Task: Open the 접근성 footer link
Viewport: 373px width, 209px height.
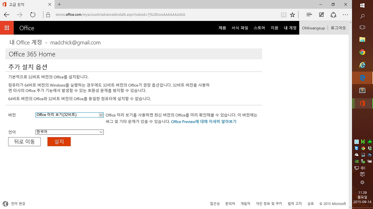Action: click(x=215, y=204)
